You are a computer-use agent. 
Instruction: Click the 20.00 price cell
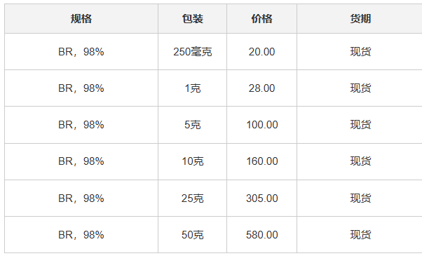(x=262, y=52)
